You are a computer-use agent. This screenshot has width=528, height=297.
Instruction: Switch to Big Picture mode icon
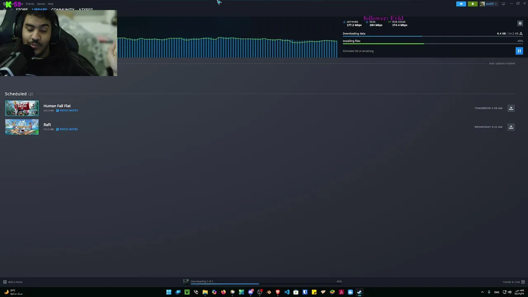pyautogui.click(x=503, y=4)
